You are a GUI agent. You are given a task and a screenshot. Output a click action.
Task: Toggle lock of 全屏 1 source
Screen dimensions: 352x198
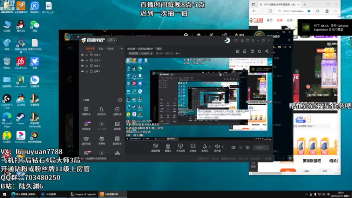(87, 71)
